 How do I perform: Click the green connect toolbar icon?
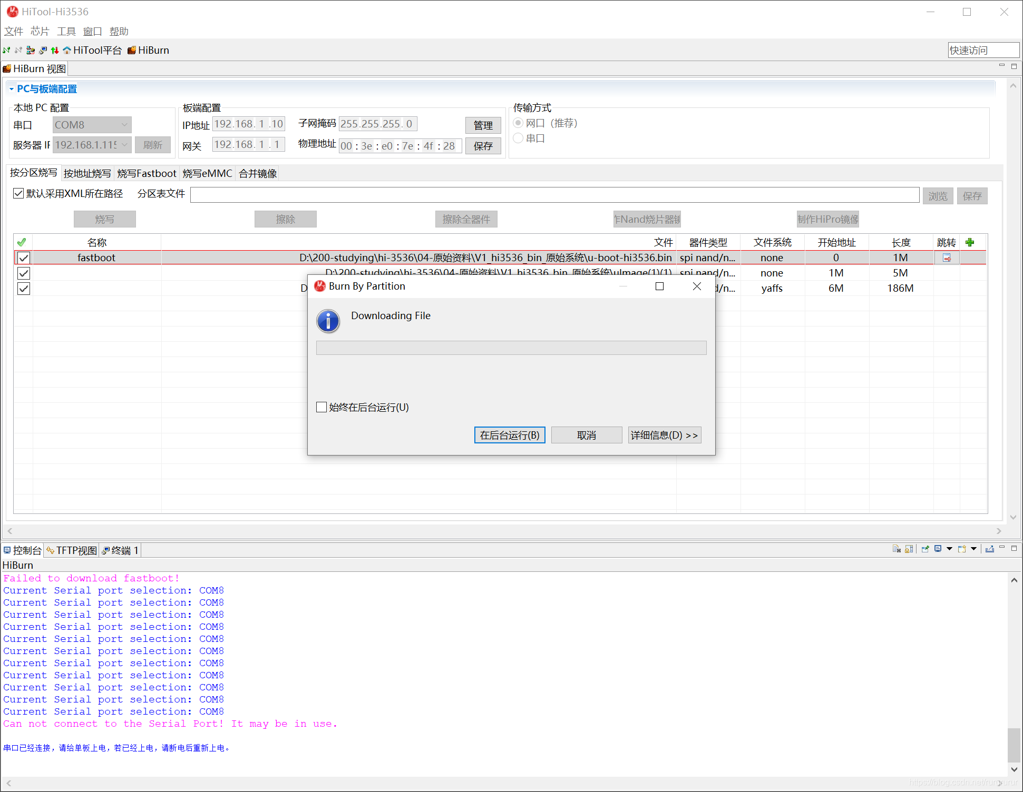coord(6,51)
